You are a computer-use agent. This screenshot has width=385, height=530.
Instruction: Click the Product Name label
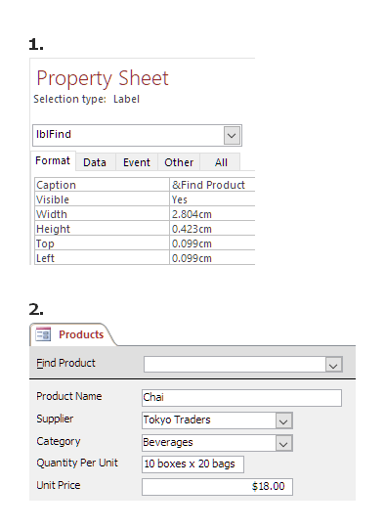[69, 396]
